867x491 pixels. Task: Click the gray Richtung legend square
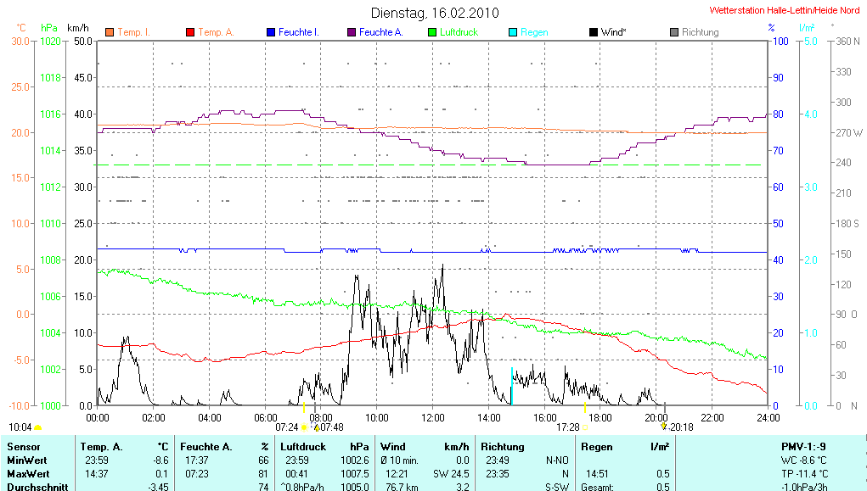tap(673, 32)
